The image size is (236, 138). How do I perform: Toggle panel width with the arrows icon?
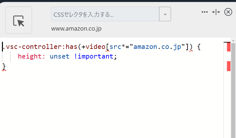click(216, 12)
